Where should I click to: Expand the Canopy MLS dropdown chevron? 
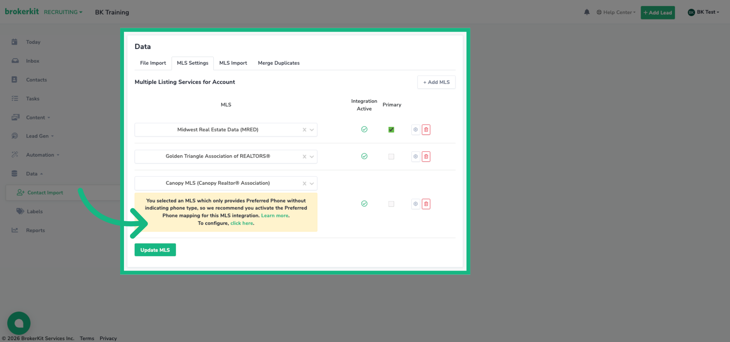tap(312, 184)
